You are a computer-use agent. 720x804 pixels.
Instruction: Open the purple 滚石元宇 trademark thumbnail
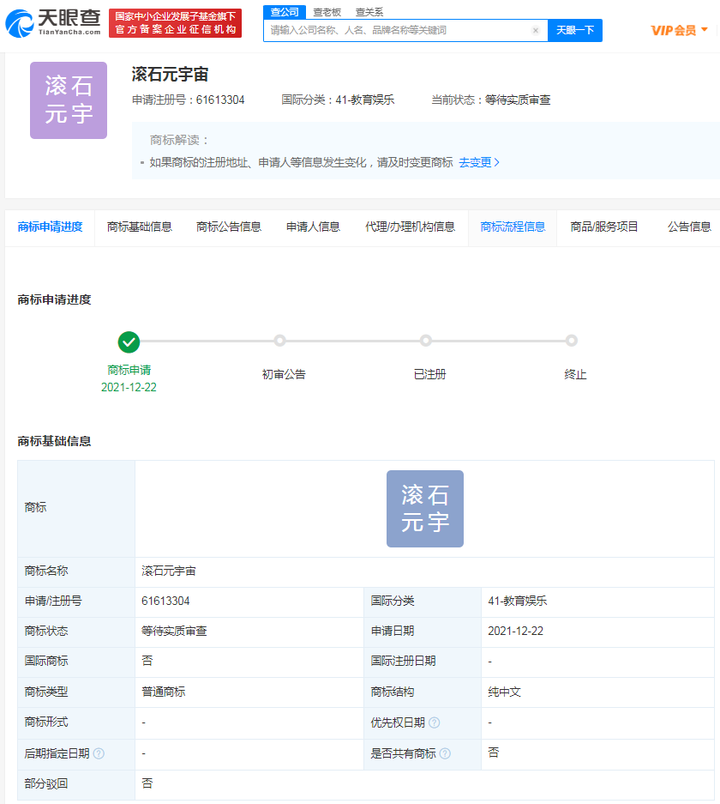pyautogui.click(x=69, y=100)
